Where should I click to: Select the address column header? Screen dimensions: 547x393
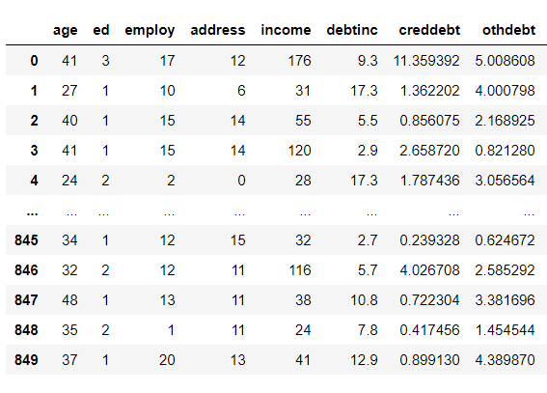pyautogui.click(x=218, y=30)
